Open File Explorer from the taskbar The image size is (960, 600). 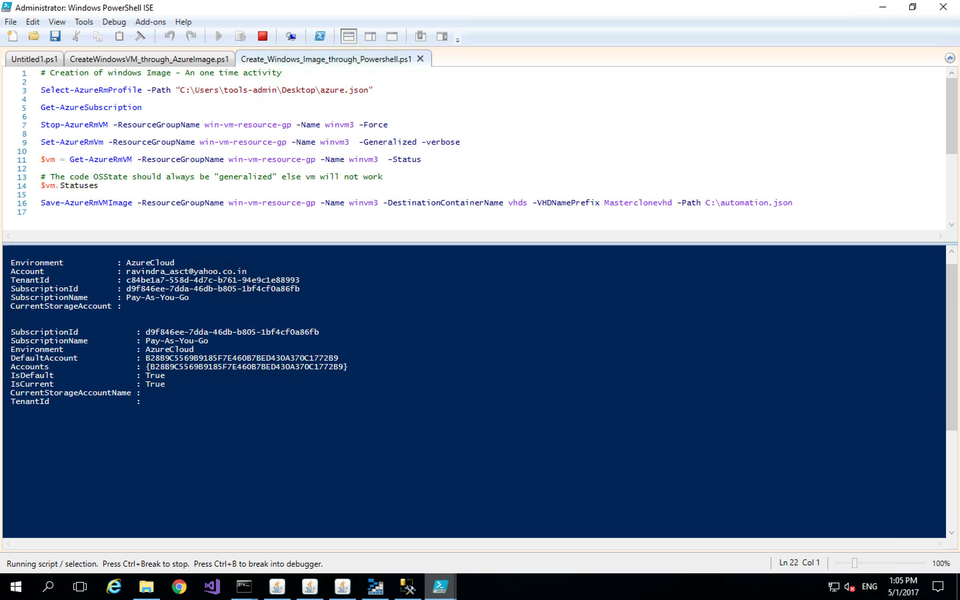coord(146,587)
